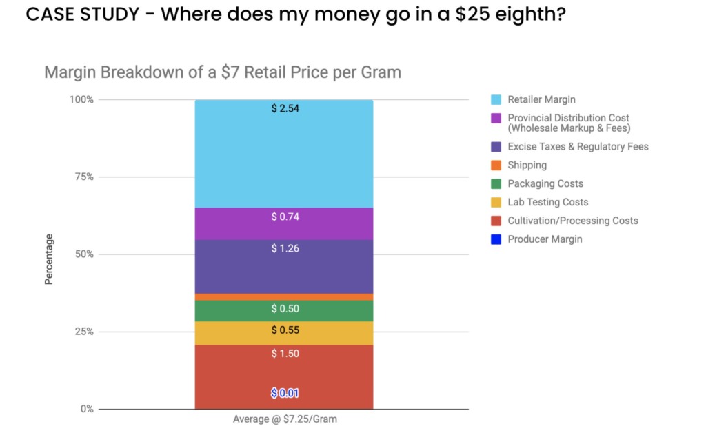Select the green Packaging Costs legend swatch
The image size is (706, 433).
496,184
